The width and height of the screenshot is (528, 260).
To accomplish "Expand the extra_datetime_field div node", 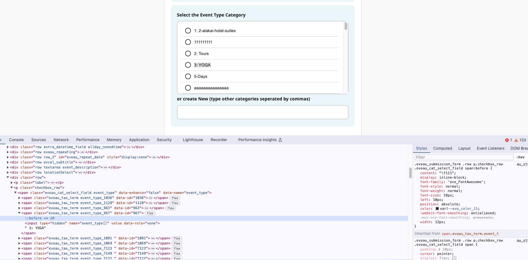I will (x=8, y=147).
